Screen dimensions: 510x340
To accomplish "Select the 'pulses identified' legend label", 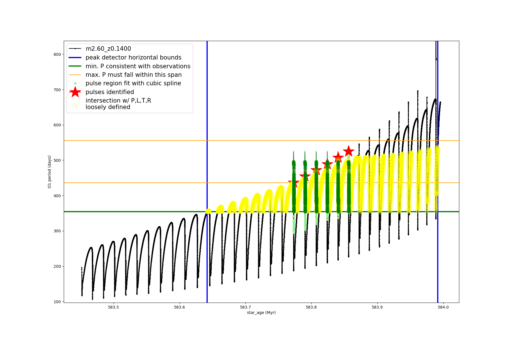I will click(x=110, y=92).
